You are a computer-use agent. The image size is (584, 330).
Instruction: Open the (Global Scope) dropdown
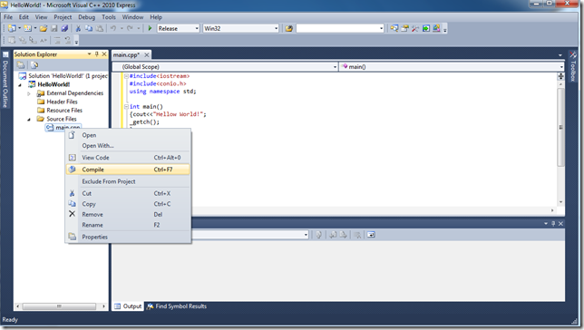click(x=335, y=67)
